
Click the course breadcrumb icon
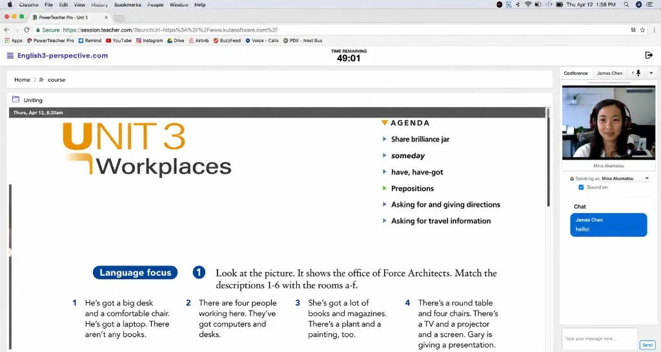[x=41, y=79]
